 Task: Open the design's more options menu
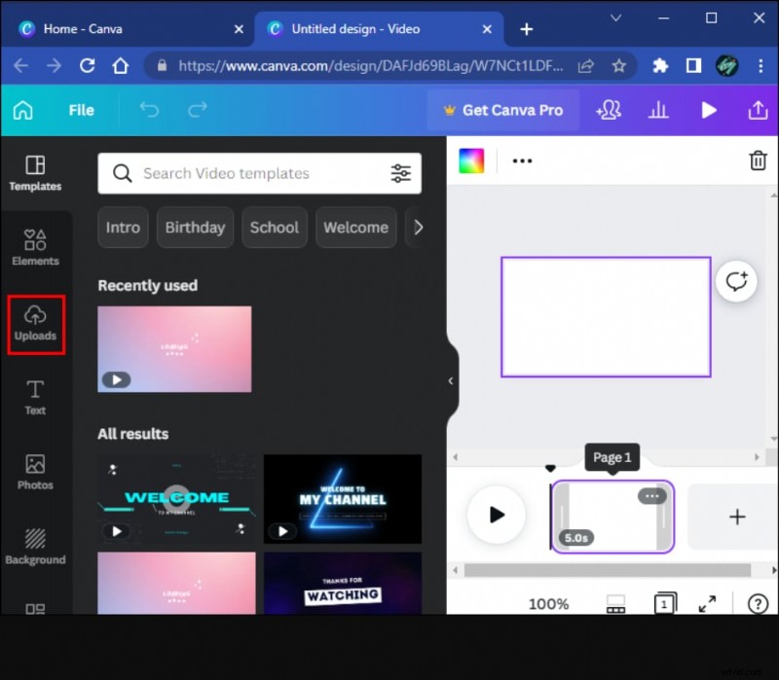tap(522, 161)
